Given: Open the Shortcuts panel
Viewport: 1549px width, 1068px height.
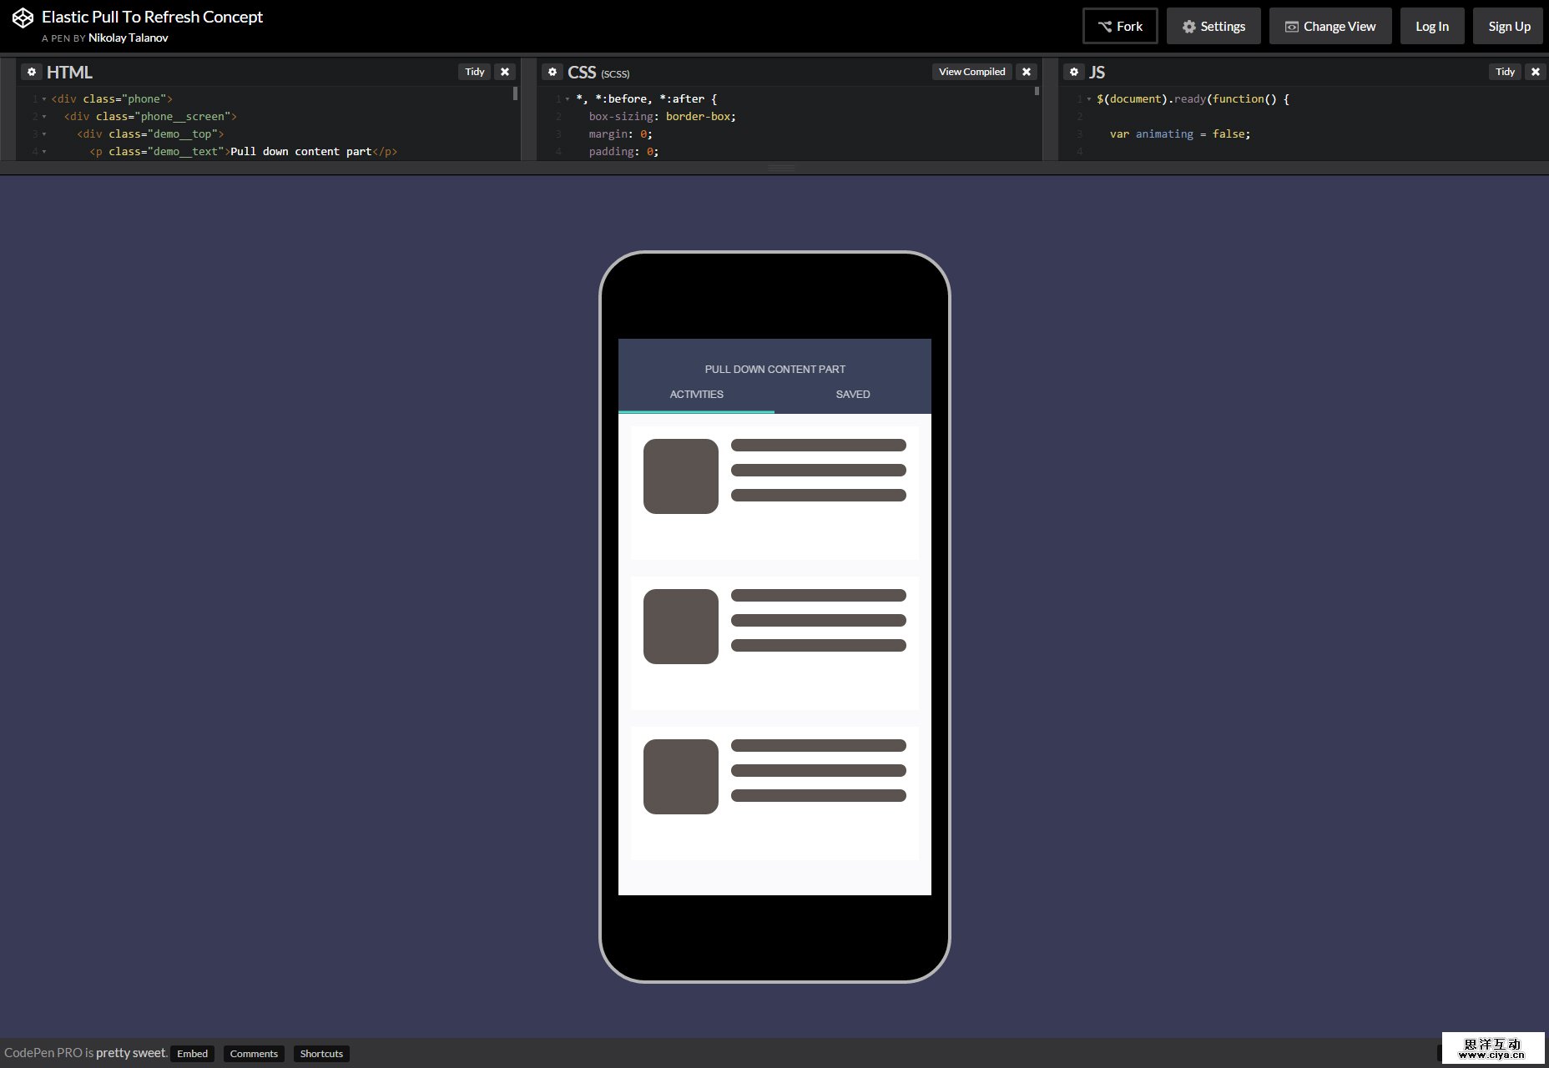Looking at the screenshot, I should (x=321, y=1053).
